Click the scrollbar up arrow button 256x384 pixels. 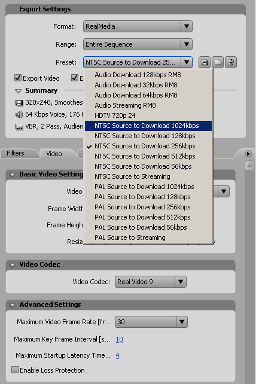pos(249,165)
